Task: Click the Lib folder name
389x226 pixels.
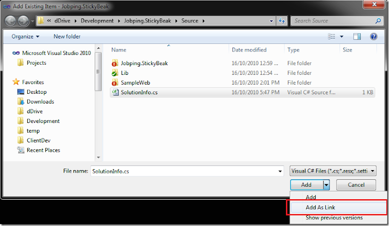Action: pyautogui.click(x=124, y=73)
